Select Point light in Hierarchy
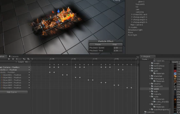Viewport: 180px width, 114px height. point(133,35)
